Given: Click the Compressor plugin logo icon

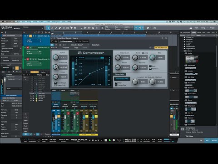Looking at the screenshot, I should [x=79, y=53].
